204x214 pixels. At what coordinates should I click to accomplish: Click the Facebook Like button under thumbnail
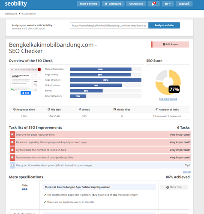pos(26,93)
